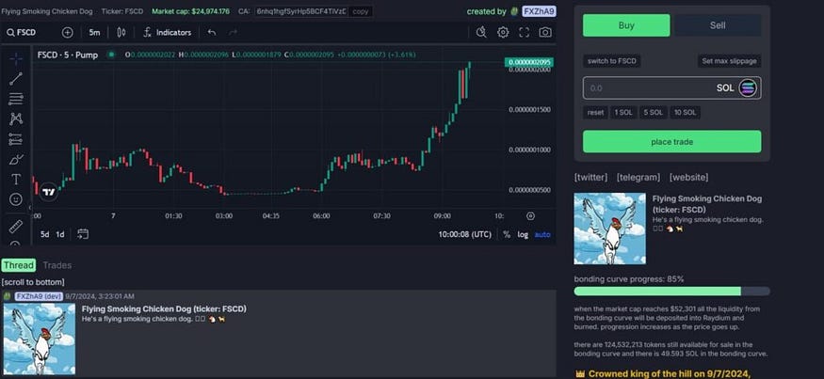Click [scroll to bottom] link

click(x=33, y=282)
